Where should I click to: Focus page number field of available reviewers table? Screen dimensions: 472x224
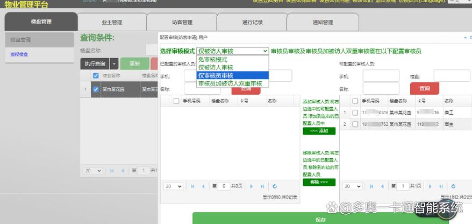[x=403, y=186]
